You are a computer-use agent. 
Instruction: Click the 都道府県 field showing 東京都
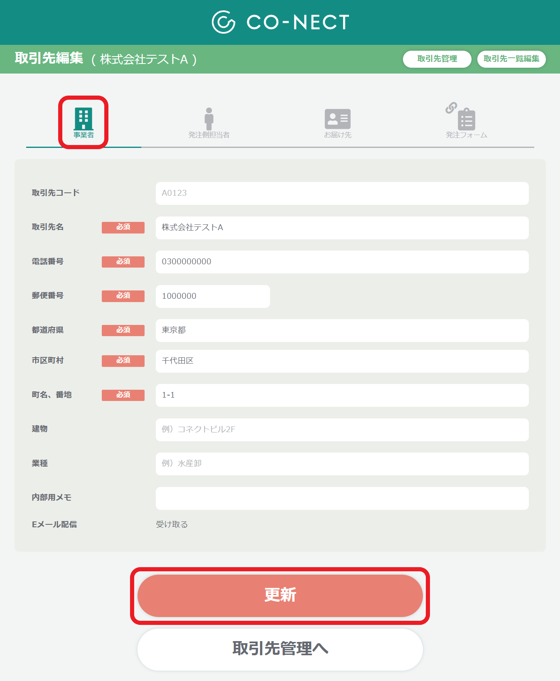(342, 330)
